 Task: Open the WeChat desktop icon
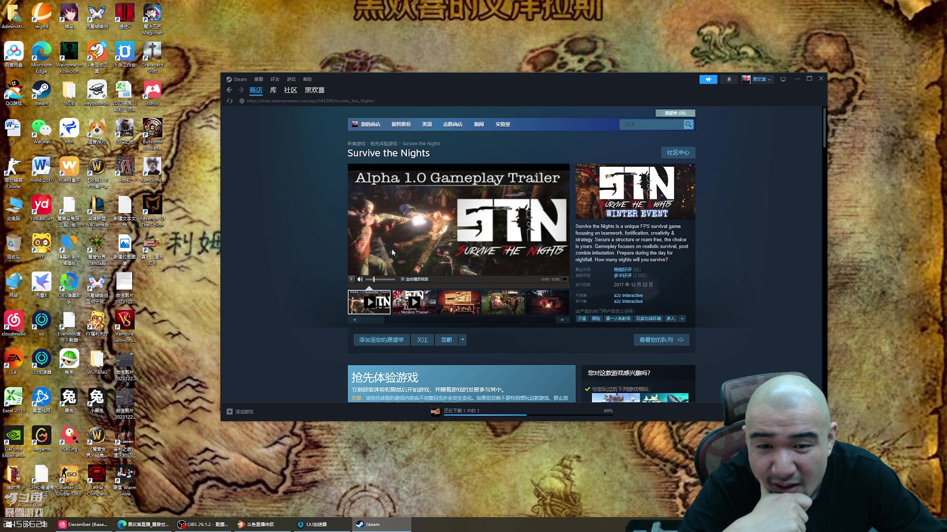coord(41,132)
